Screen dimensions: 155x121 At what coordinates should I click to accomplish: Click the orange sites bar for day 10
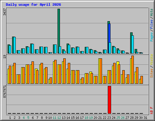click(x=51, y=80)
